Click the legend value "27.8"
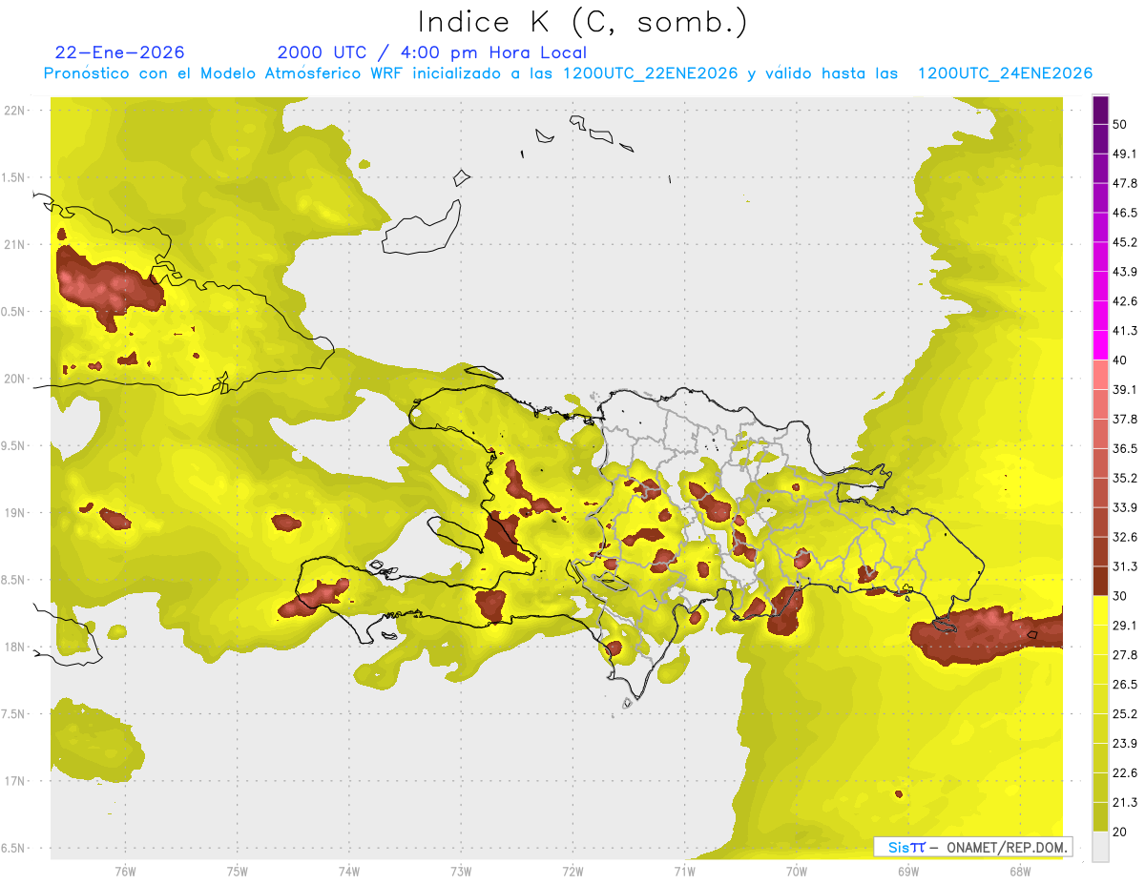This screenshot has width=1145, height=884. coord(1124,655)
